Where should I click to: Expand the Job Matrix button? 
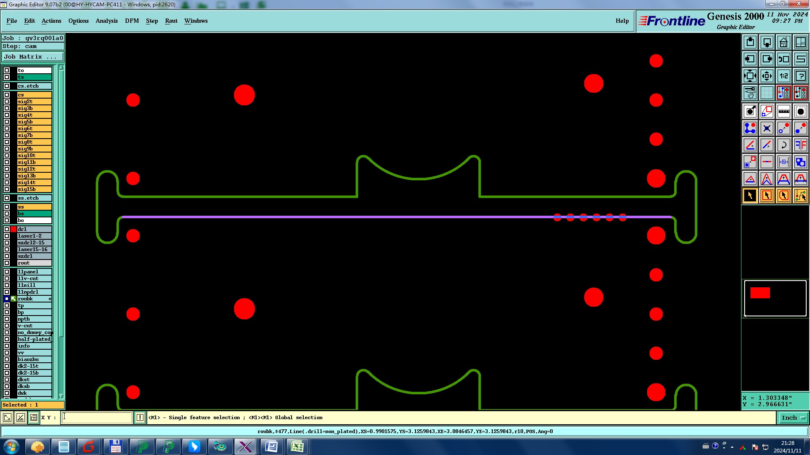tap(33, 56)
